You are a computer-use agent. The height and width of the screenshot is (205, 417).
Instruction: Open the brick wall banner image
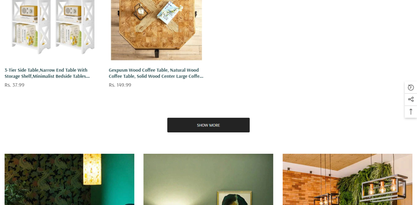[347, 179]
